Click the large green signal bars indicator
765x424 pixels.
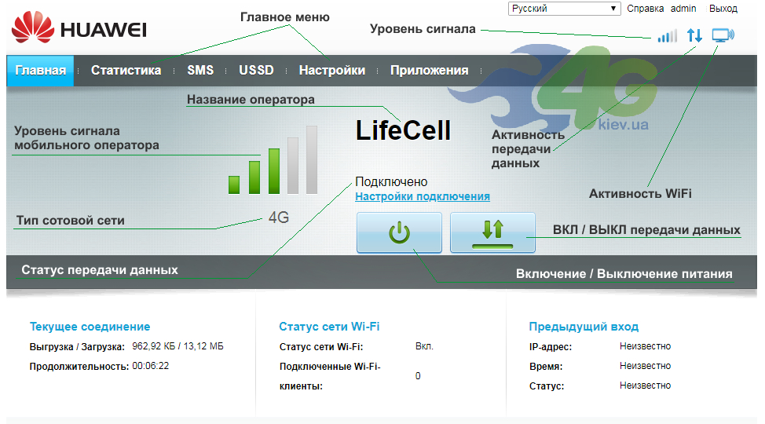(273, 160)
